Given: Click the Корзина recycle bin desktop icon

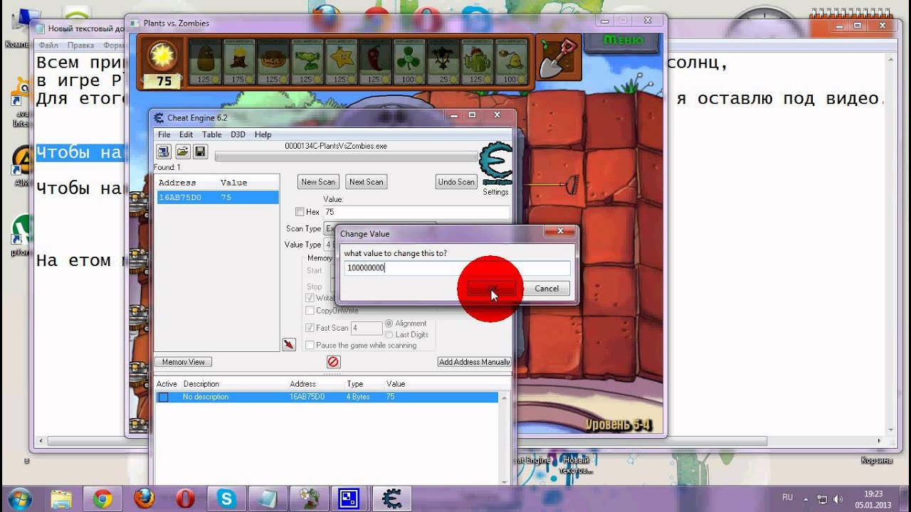Looking at the screenshot, I should click(x=876, y=460).
